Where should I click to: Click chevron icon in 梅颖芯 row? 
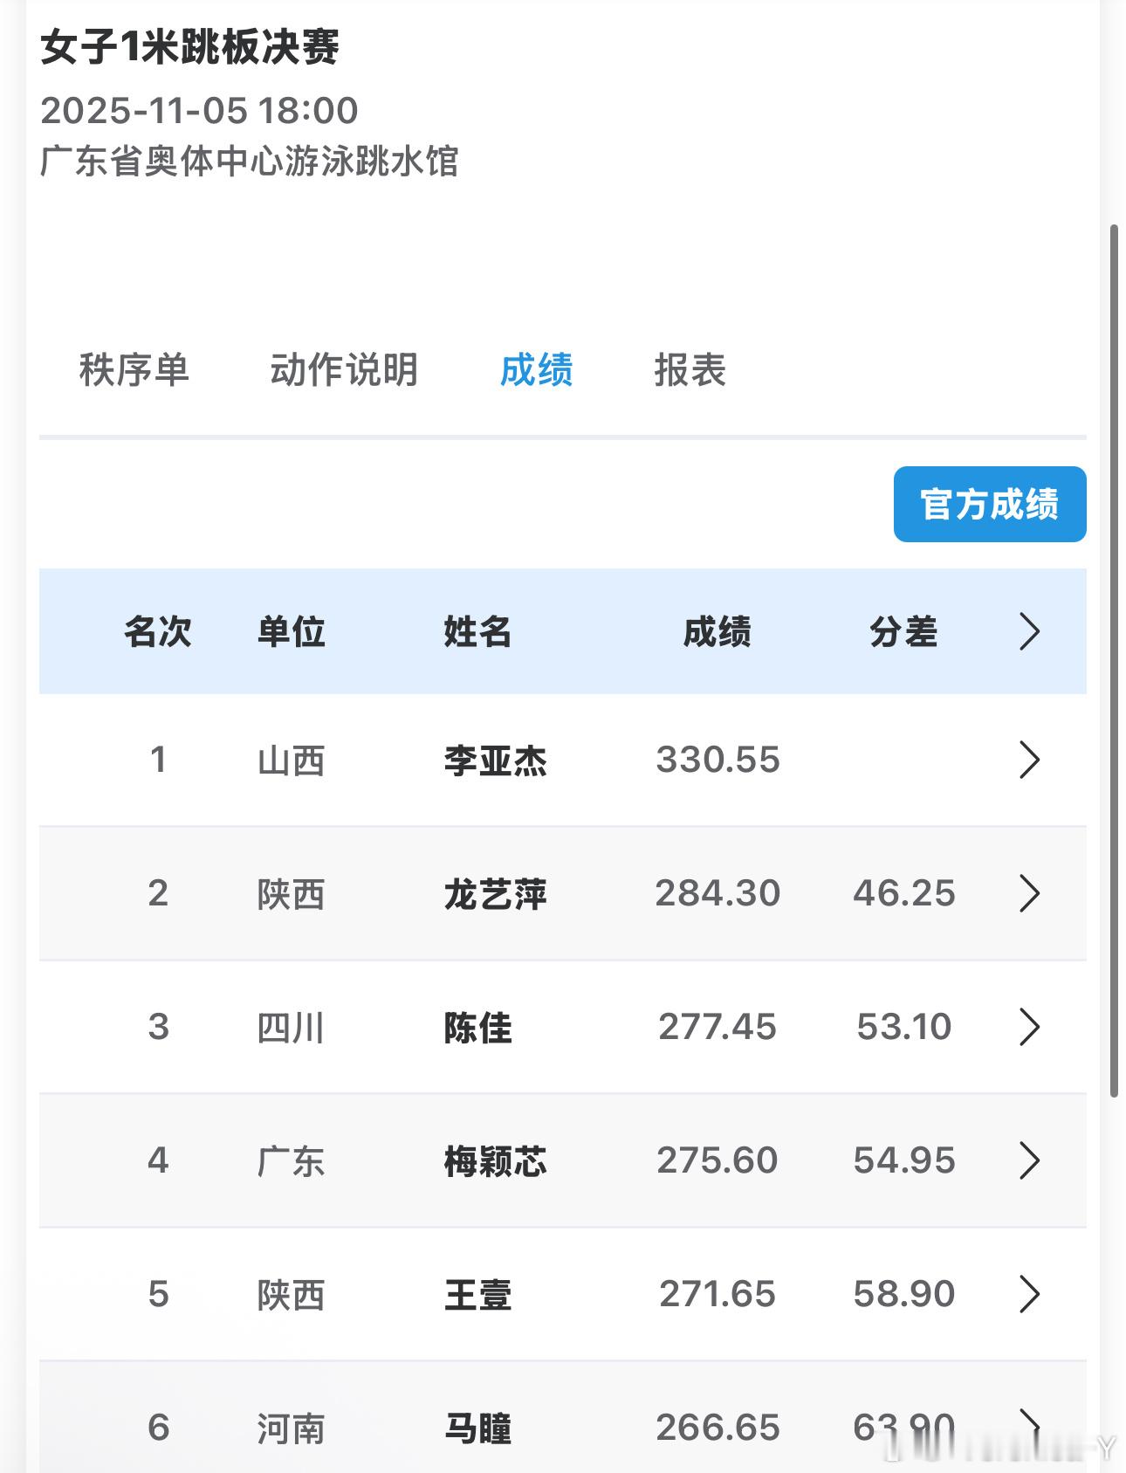tap(1029, 1160)
